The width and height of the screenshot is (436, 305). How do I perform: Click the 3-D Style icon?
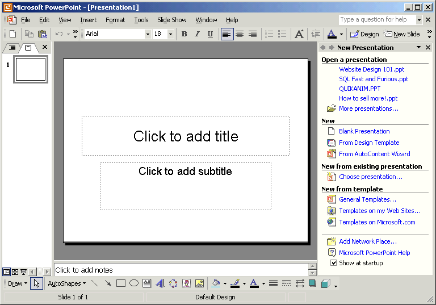pyautogui.click(x=326, y=283)
